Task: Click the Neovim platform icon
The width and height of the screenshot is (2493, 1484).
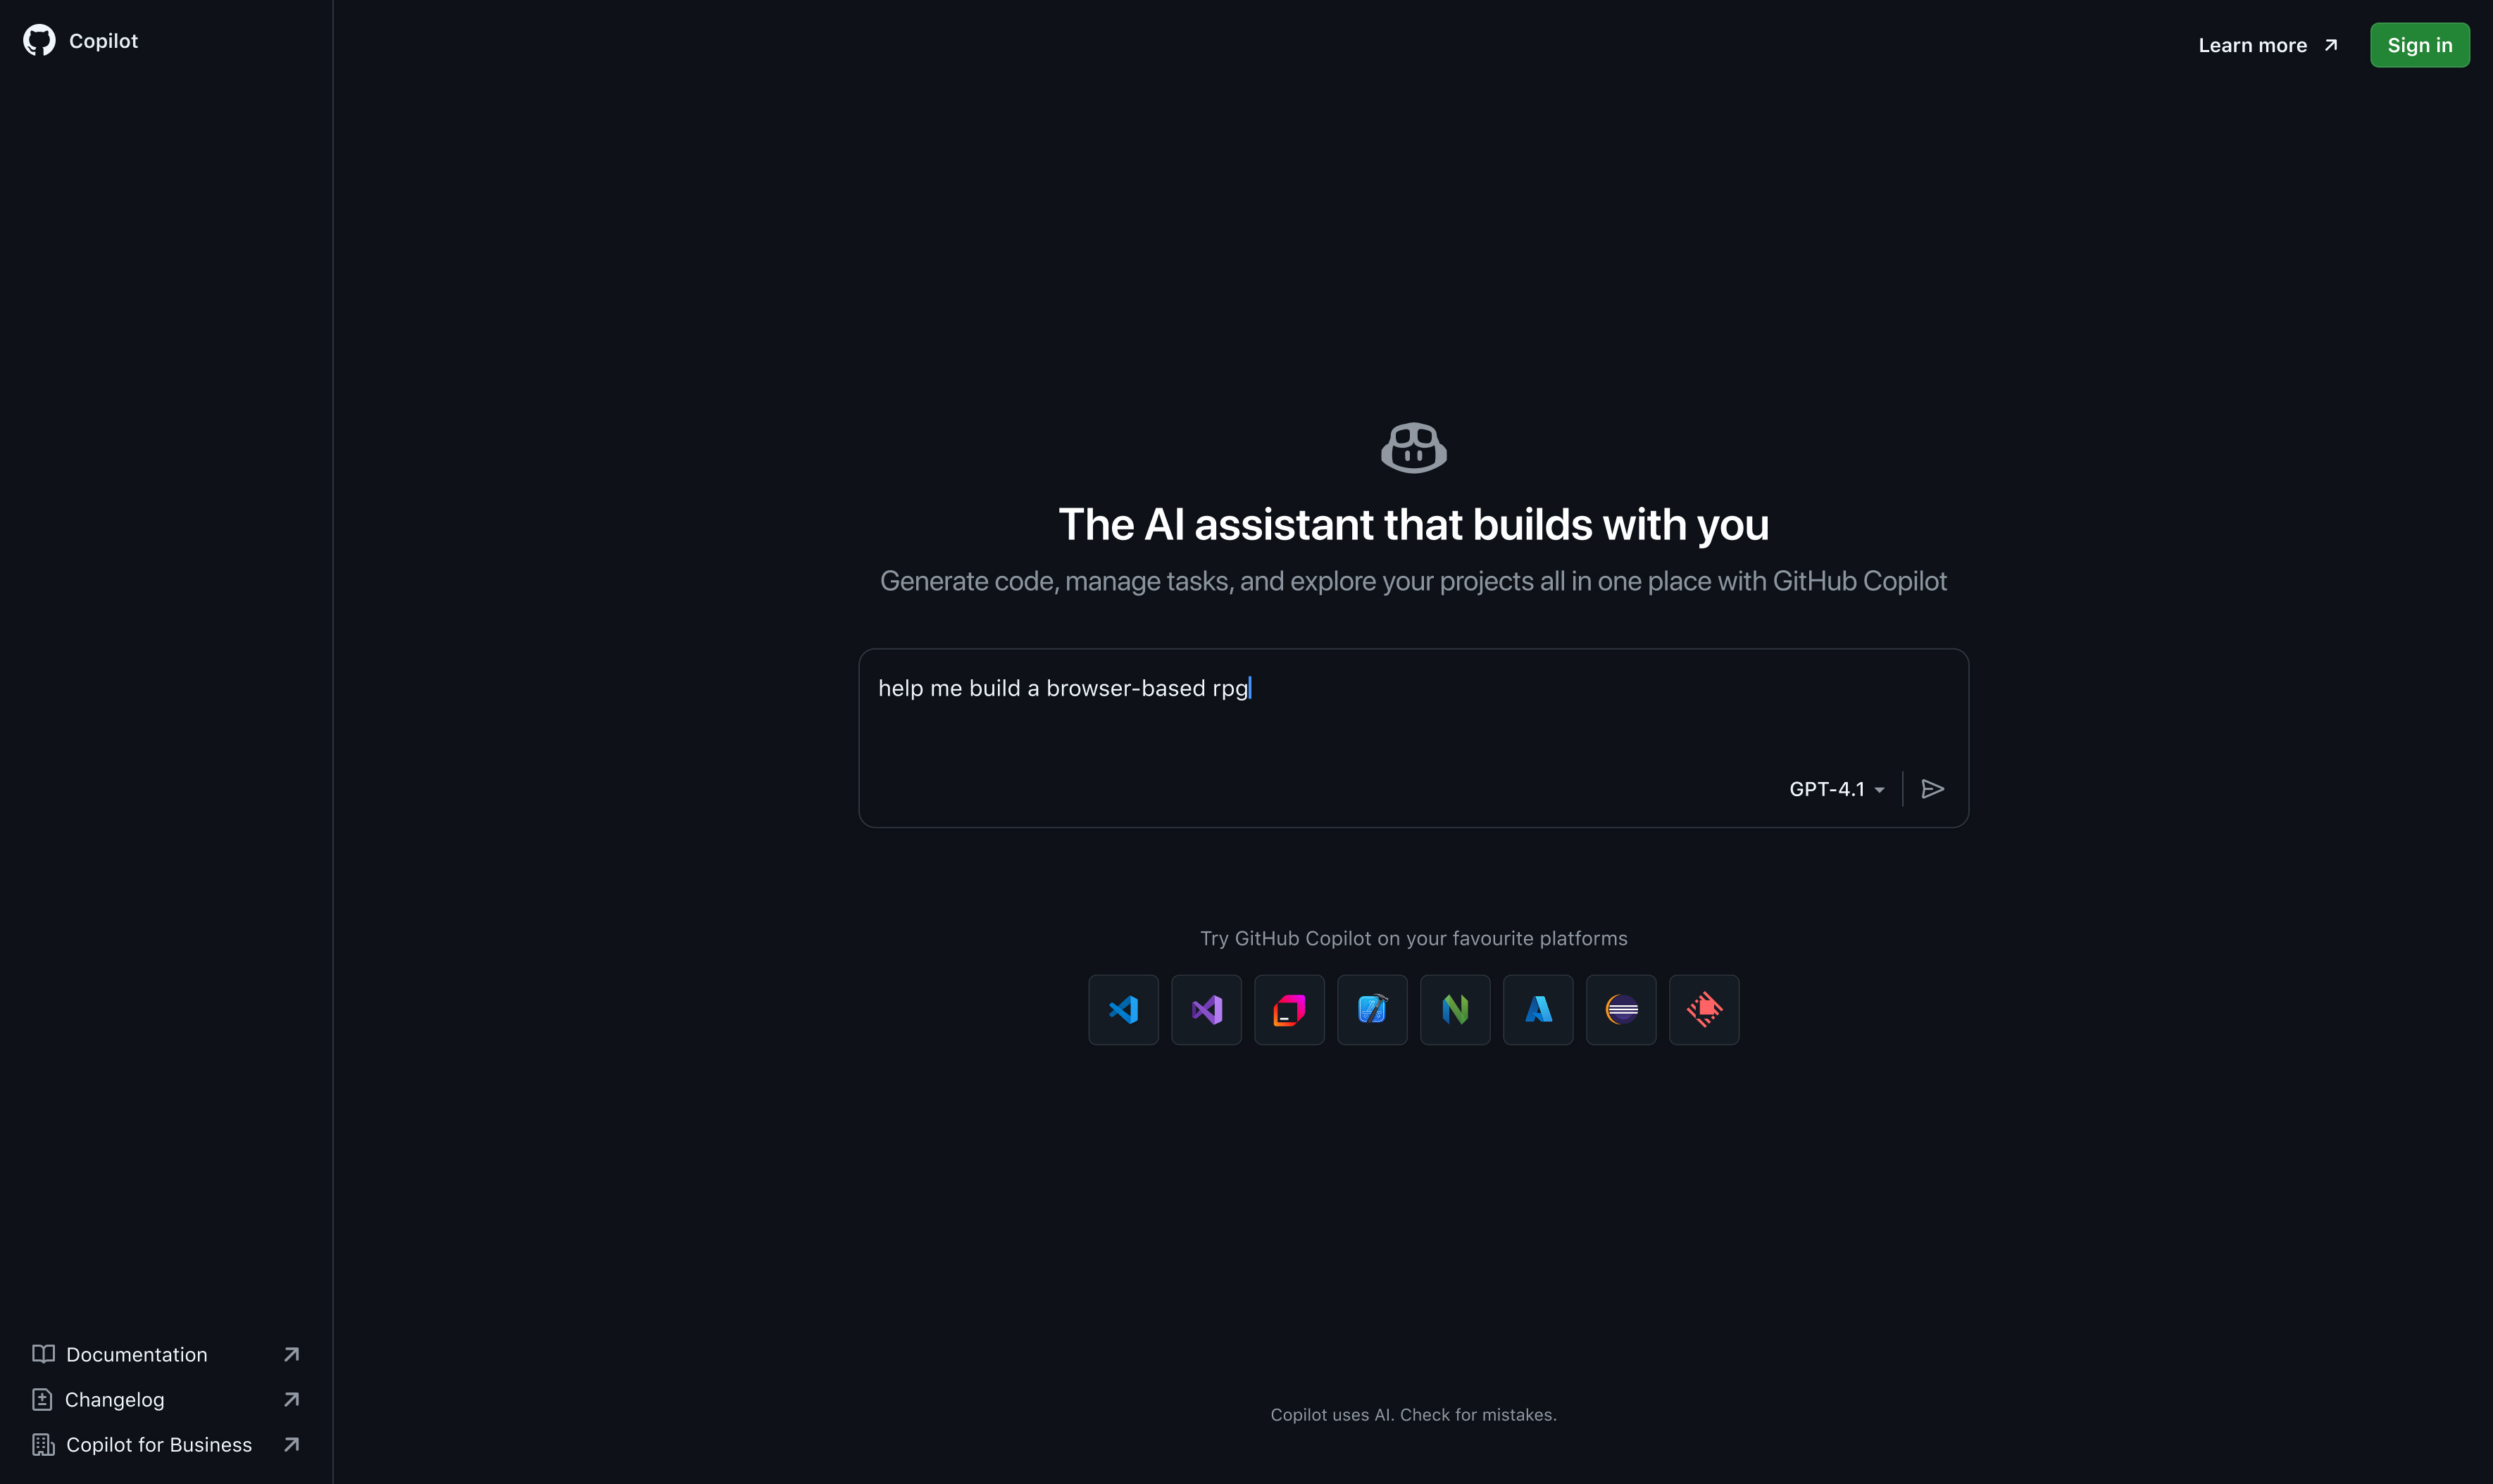Action: 1454,1009
